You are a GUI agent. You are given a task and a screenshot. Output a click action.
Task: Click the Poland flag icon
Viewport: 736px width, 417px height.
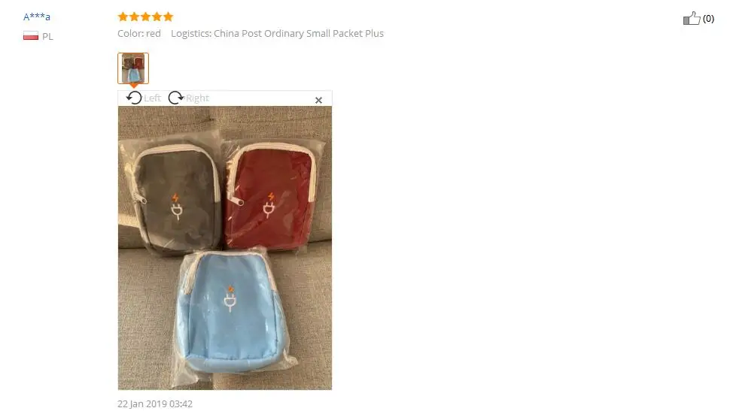pos(31,35)
